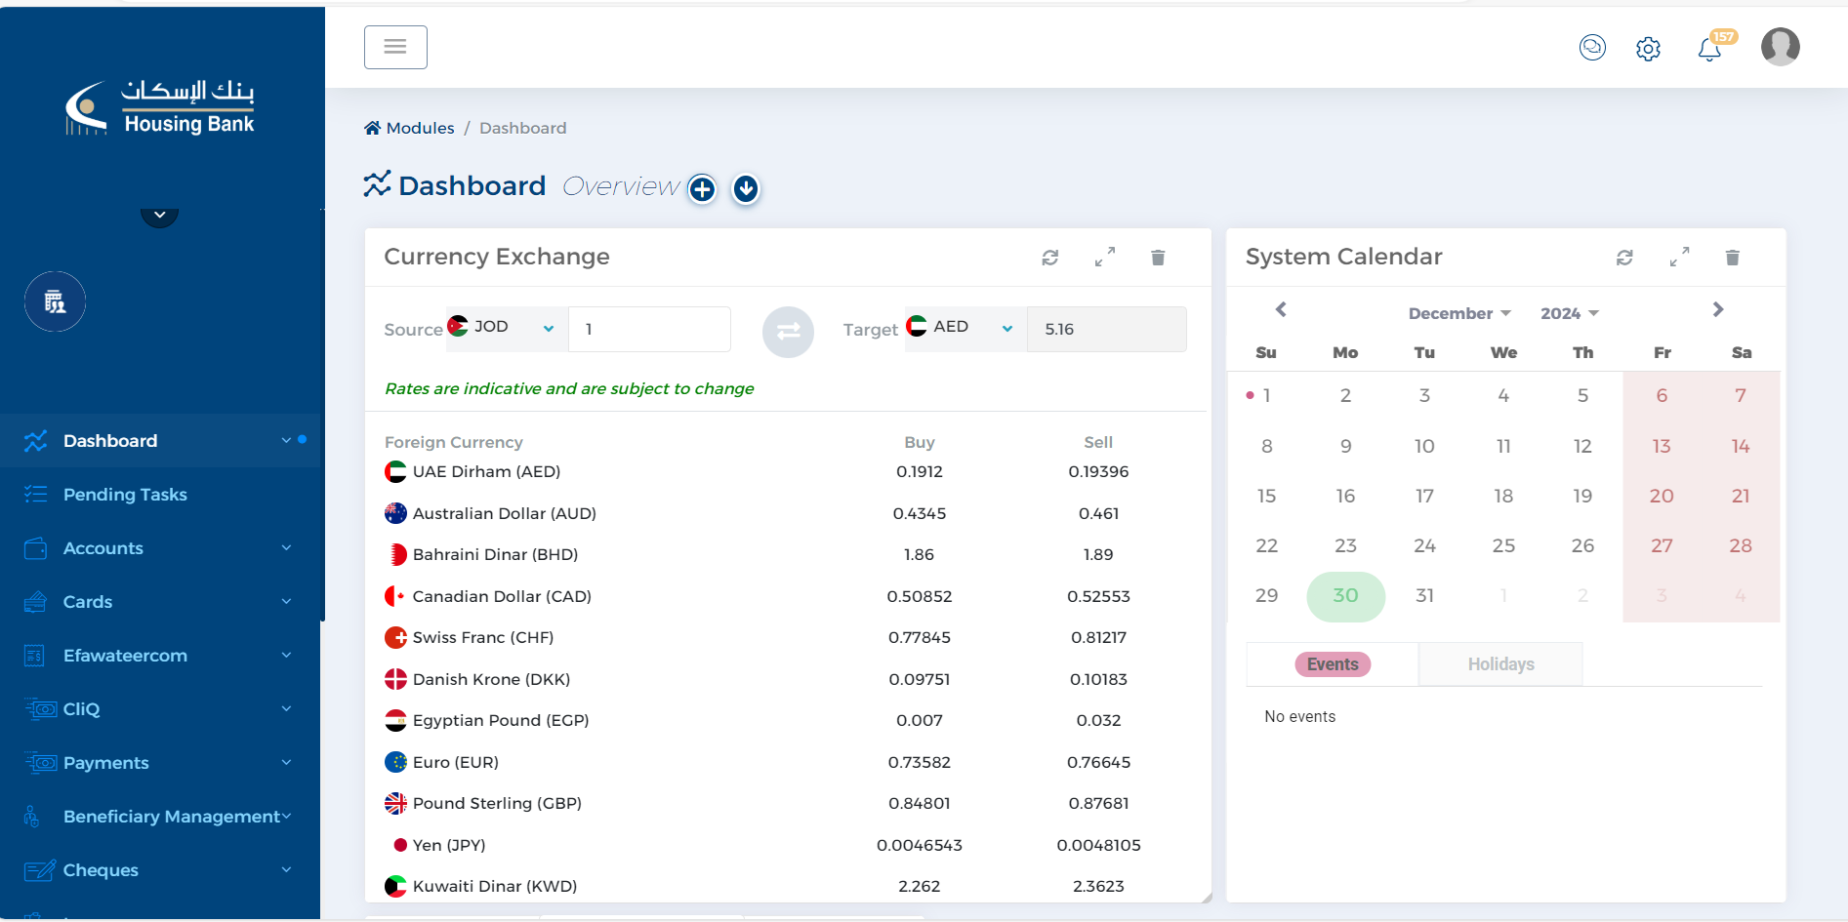Swap source and target currencies
Image resolution: width=1848 pixels, height=922 pixels.
788,332
